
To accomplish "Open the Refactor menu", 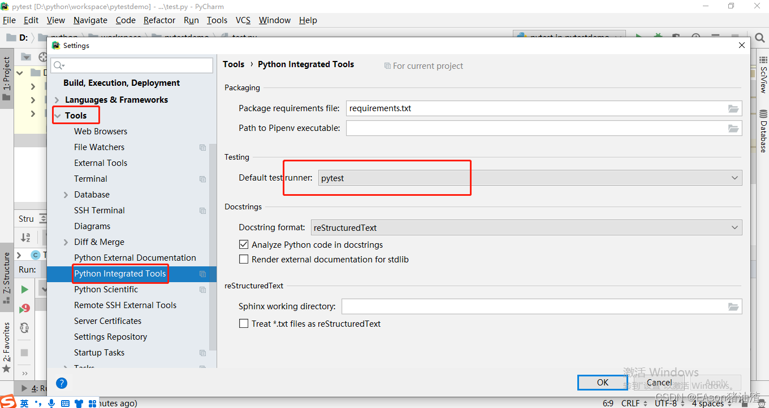I will (159, 20).
